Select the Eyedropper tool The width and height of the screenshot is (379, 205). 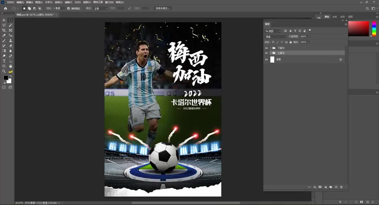tap(4, 35)
